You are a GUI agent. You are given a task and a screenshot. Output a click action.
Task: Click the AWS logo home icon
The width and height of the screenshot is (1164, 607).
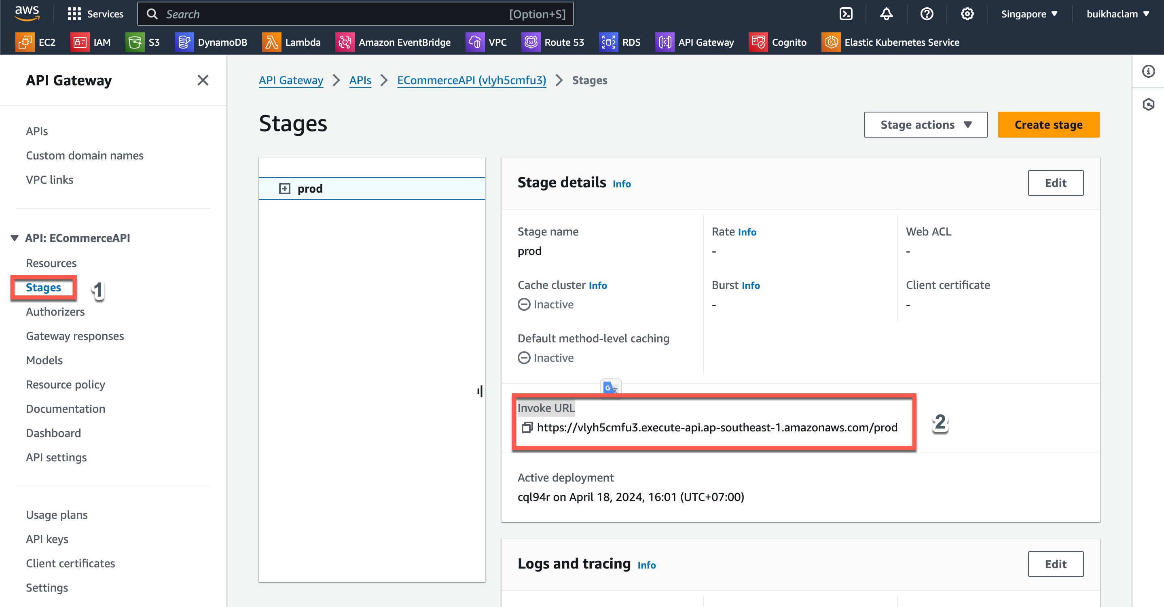point(27,14)
